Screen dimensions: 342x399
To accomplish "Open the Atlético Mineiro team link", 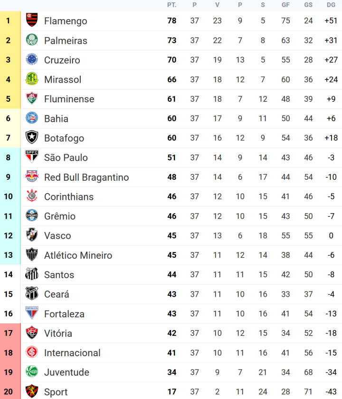I will point(78,255).
